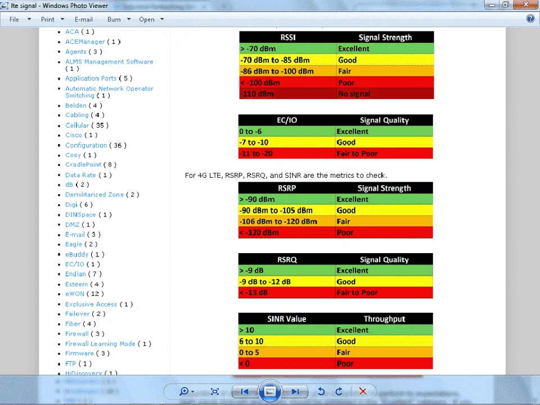Image resolution: width=540 pixels, height=405 pixels.
Task: Click the Photo Viewer title bar icon
Action: (4, 5)
